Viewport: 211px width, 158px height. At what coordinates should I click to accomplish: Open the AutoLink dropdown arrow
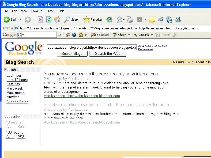pyautogui.click(x=152, y=35)
